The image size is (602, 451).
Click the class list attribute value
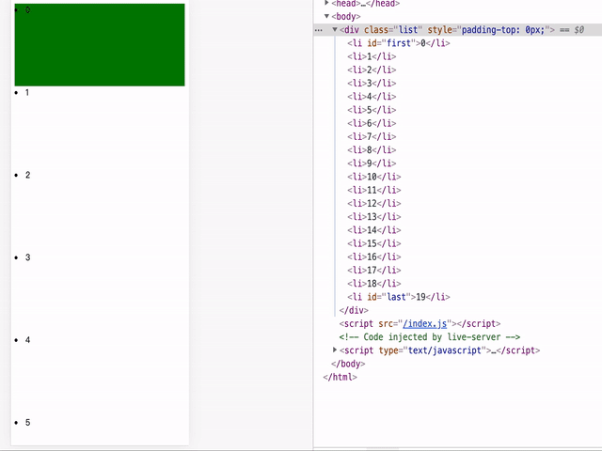pyautogui.click(x=408, y=29)
